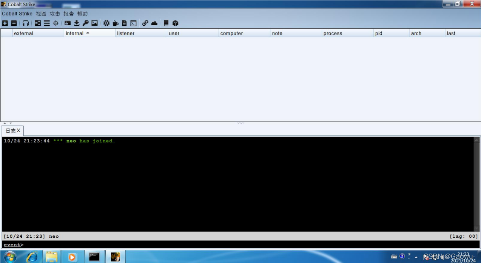Sort by note column header
Viewport: 481px width, 263px height.
coord(296,33)
